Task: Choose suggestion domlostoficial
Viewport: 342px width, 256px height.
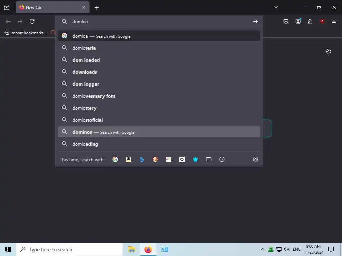Action: pos(159,120)
